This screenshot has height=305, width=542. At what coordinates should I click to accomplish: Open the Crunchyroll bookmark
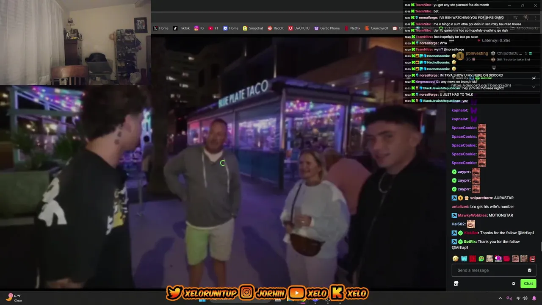click(x=376, y=28)
